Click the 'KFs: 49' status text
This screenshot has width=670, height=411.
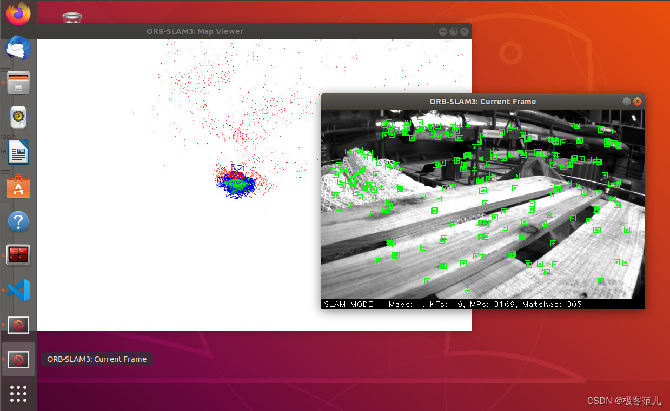(x=446, y=305)
